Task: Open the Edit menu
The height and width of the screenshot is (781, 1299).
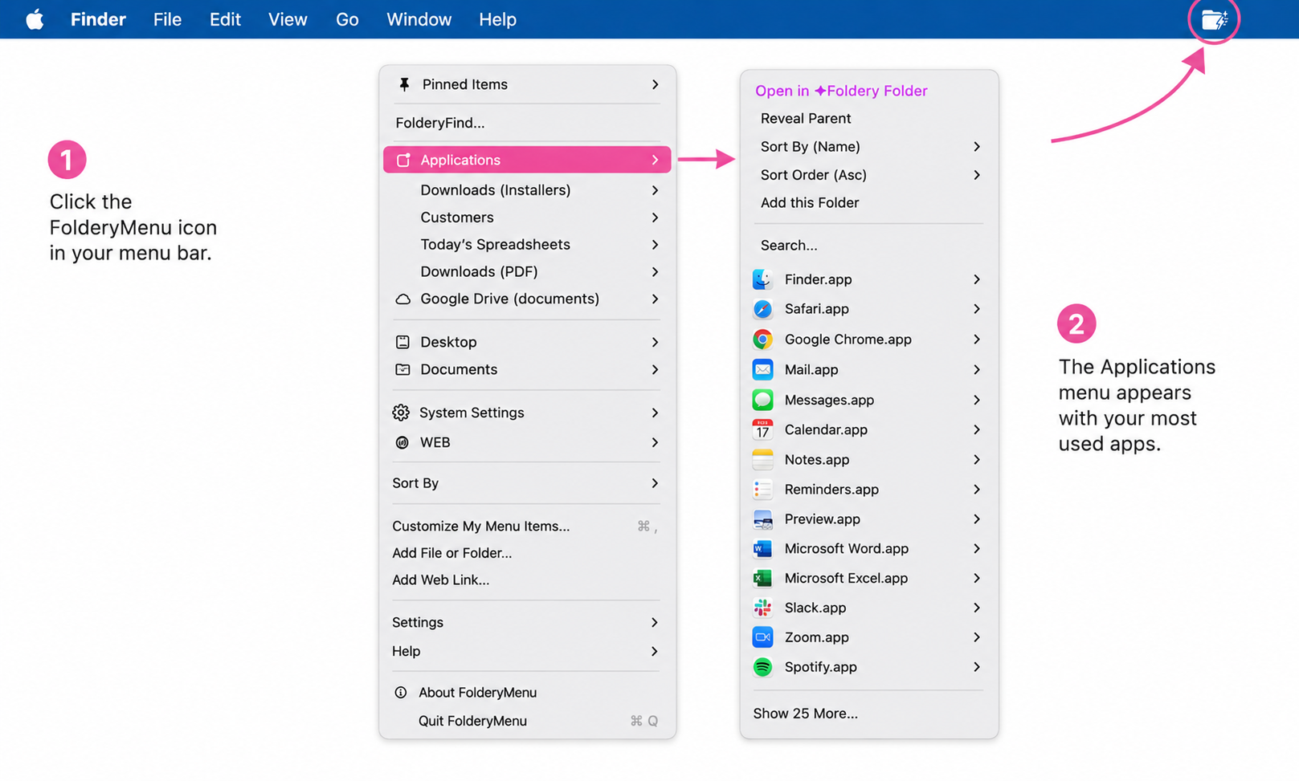Action: (225, 19)
